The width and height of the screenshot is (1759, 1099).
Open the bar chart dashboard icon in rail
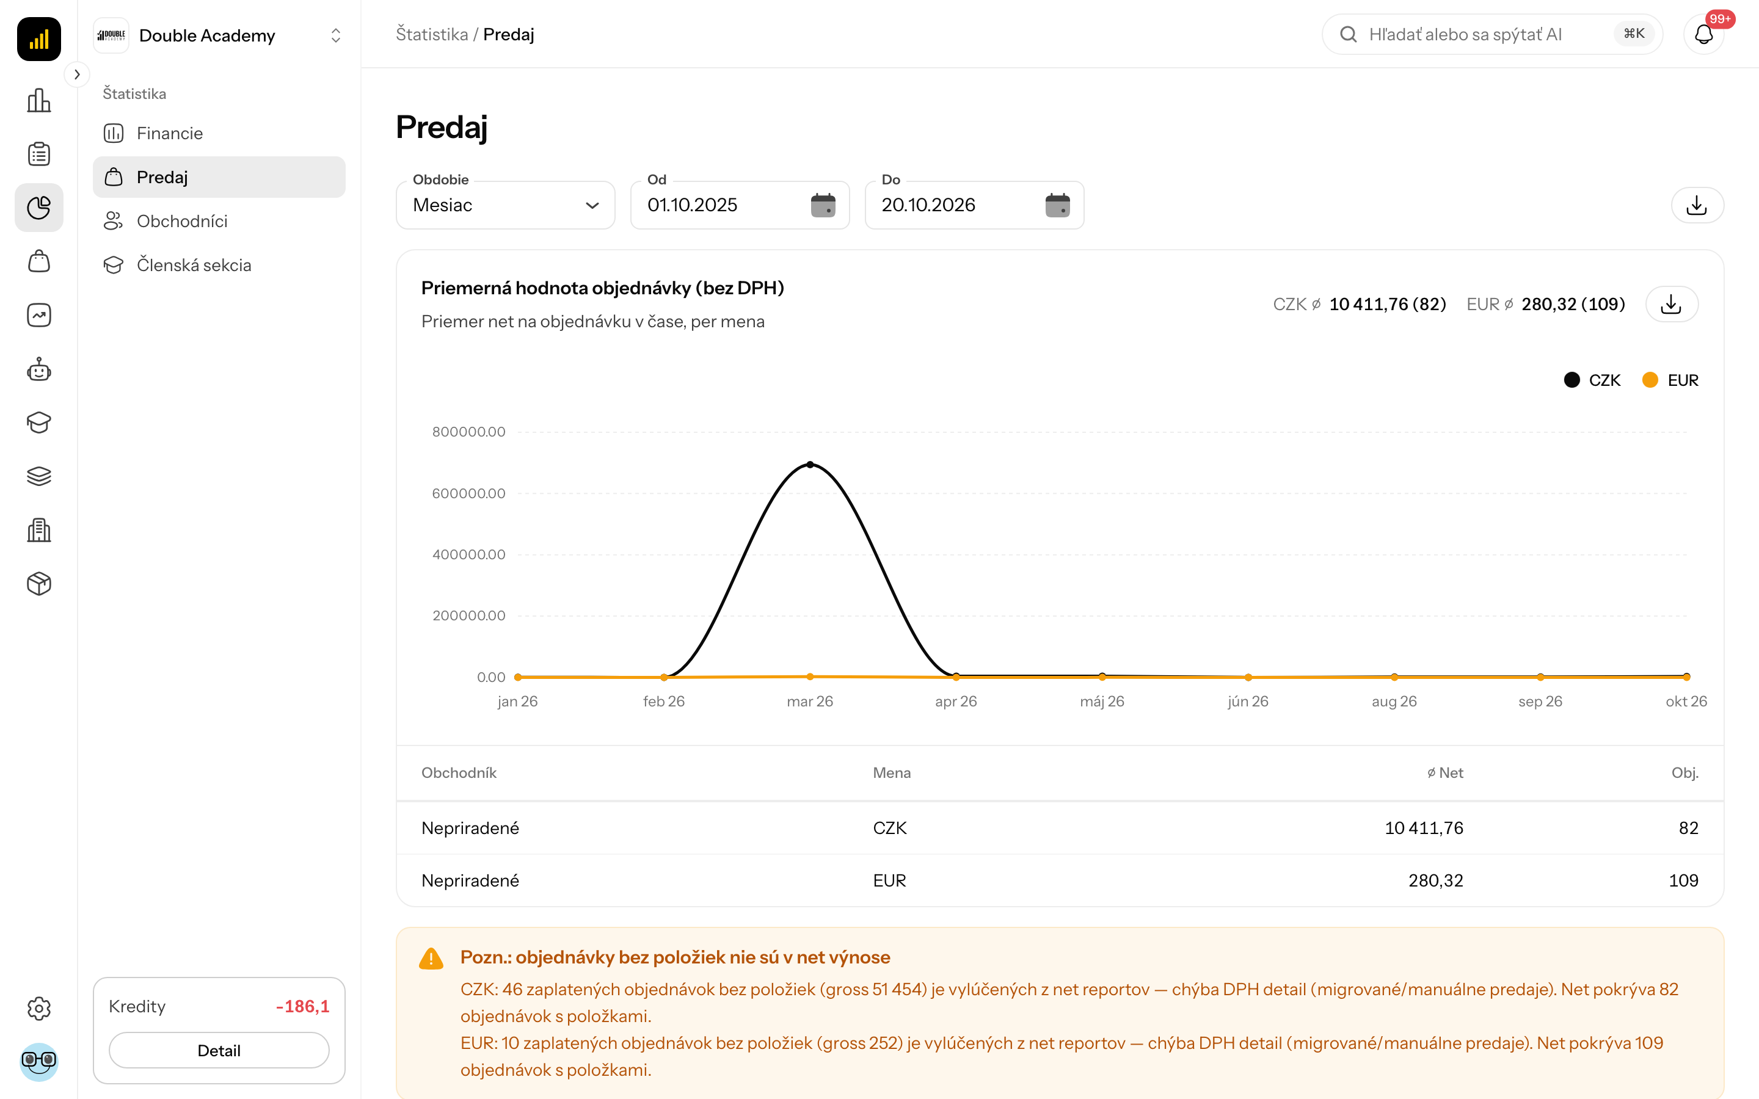coord(38,101)
